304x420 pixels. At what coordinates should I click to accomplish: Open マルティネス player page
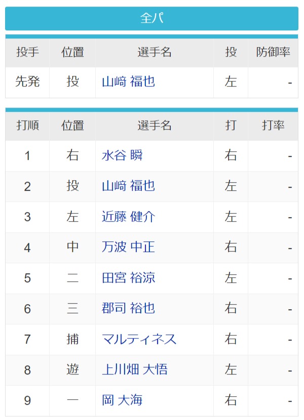139,340
